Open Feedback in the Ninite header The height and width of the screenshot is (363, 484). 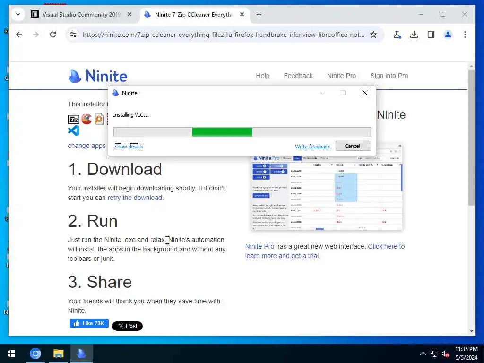pos(298,76)
